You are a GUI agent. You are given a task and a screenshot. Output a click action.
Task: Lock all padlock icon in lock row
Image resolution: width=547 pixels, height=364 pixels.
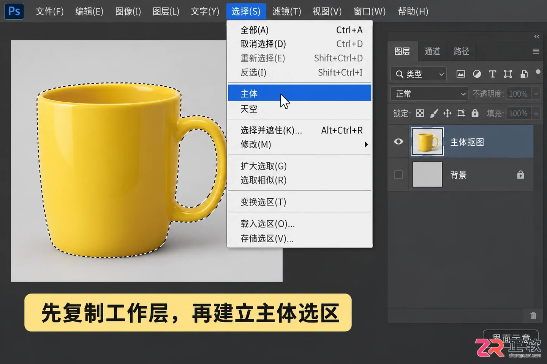coord(475,113)
